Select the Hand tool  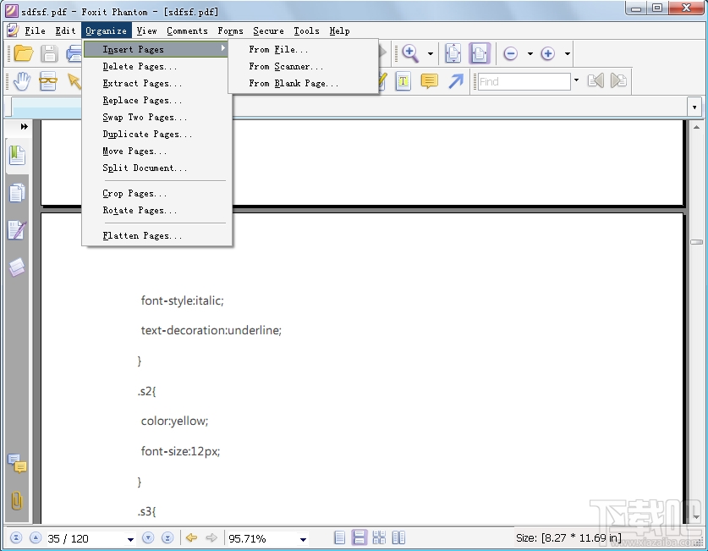(22, 81)
